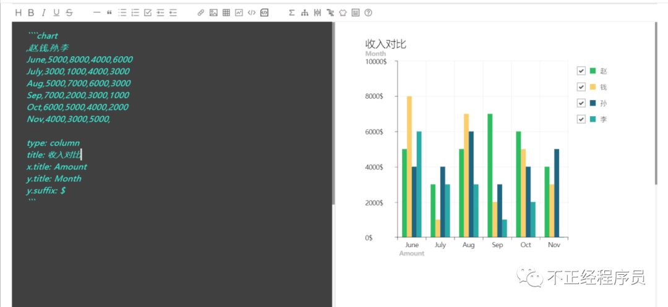Screen dimensions: 668x307
Task: Click the "July,3000,1000,4000,3000" data line
Action: (x=78, y=72)
